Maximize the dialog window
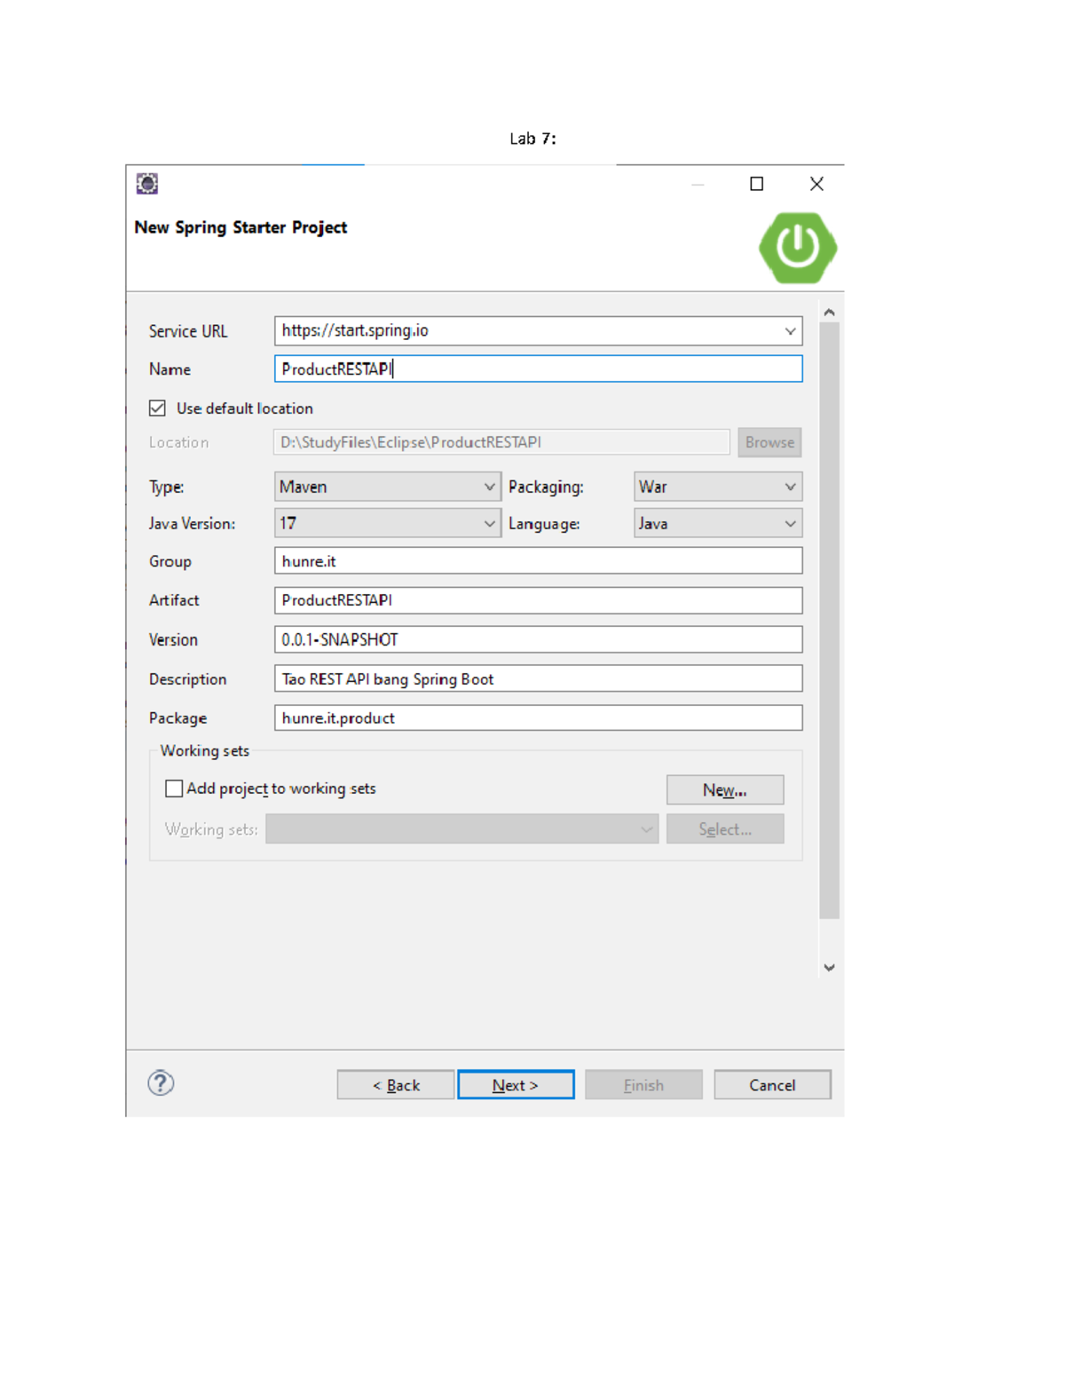Image resolution: width=1065 pixels, height=1379 pixels. pos(756,184)
